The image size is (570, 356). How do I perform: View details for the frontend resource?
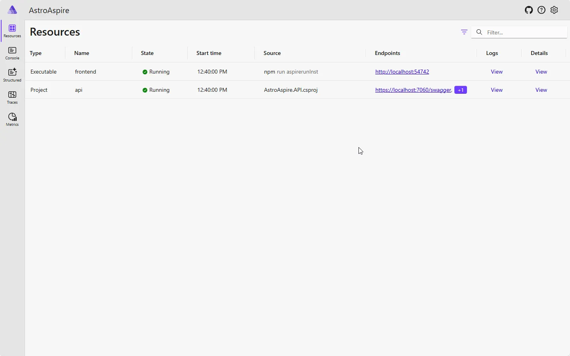click(x=541, y=72)
